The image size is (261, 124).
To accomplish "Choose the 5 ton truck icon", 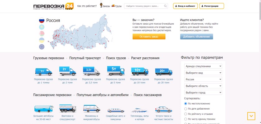I will 116,71.
